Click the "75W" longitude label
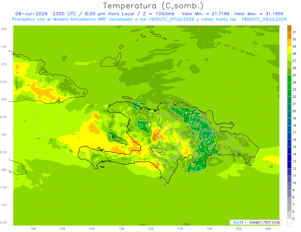Image resolution: width=301 pixels, height=232 pixels. (62, 228)
